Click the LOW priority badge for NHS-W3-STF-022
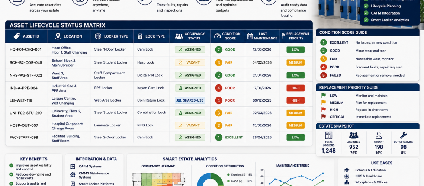Screen dimensions: 424x186 [296, 76]
